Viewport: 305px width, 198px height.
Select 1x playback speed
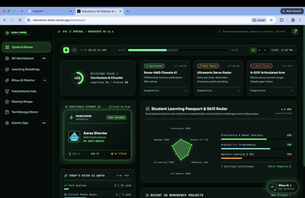(x=253, y=50)
